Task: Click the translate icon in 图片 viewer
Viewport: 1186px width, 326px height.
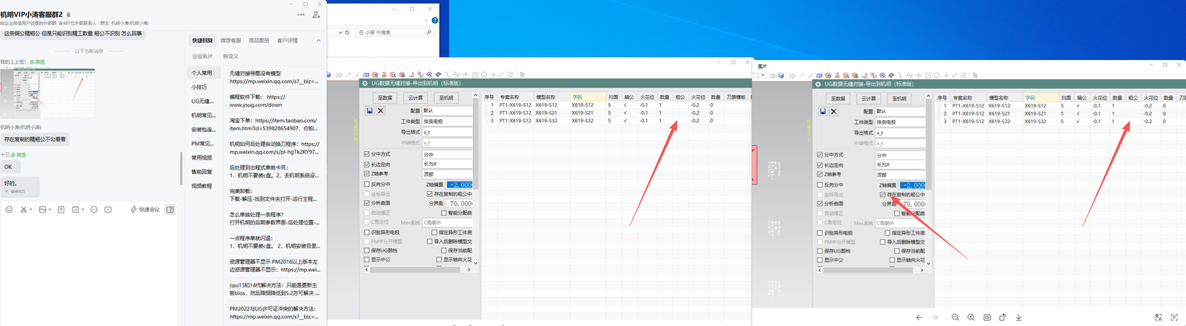Action: pos(1159,317)
